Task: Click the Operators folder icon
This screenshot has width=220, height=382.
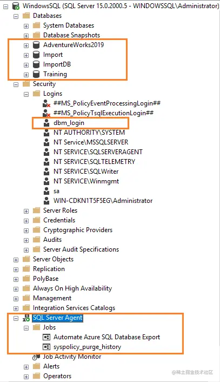Action: [36, 376]
